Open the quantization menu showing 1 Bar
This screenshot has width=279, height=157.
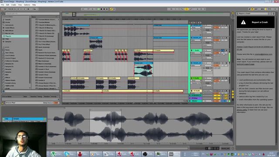(x=35, y=9)
